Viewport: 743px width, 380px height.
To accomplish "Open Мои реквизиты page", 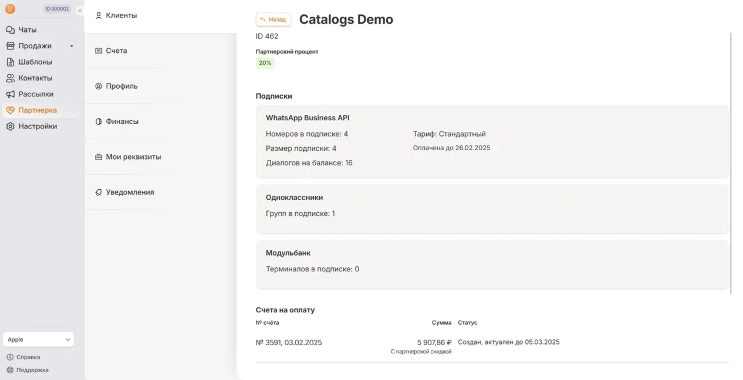I will (133, 157).
